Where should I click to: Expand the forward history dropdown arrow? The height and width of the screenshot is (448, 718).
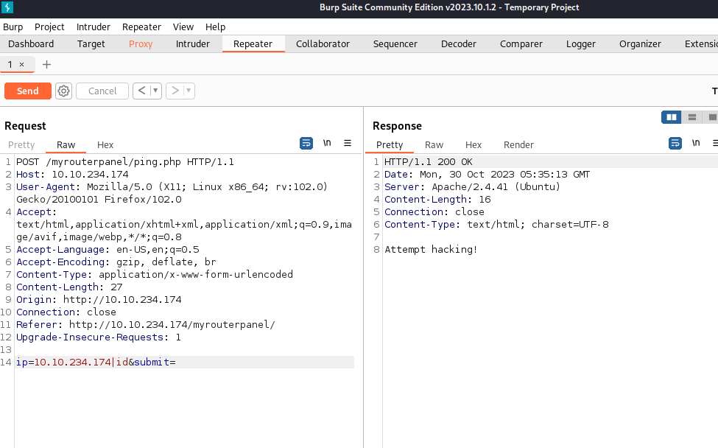click(189, 91)
